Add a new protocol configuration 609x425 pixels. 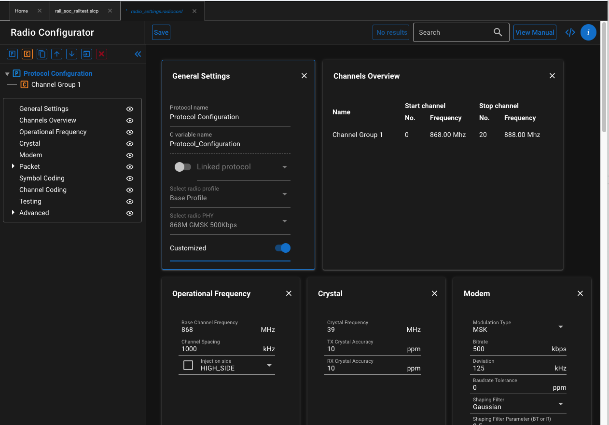click(x=12, y=54)
